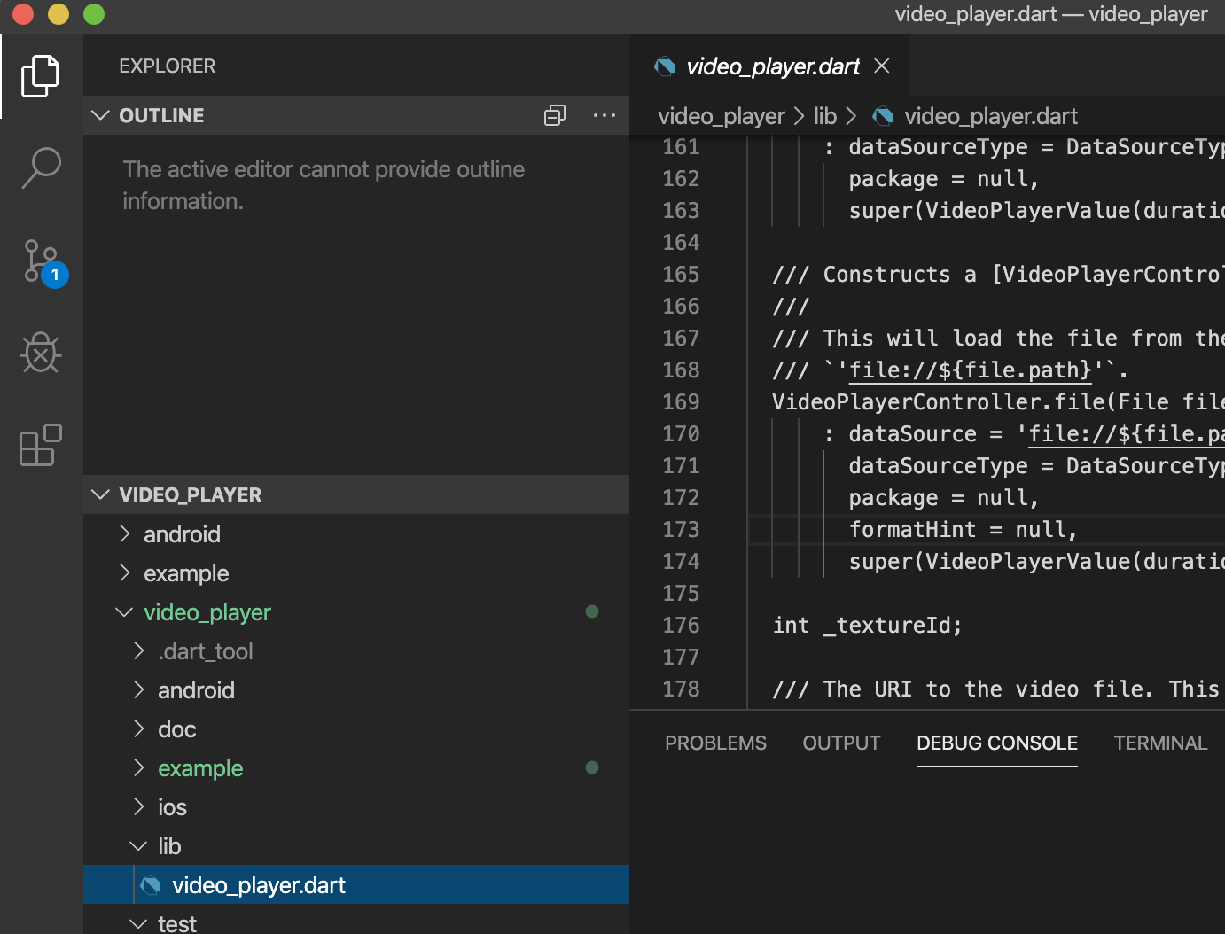This screenshot has height=934, width=1225.
Task: Click line number 176 in gutter
Action: click(x=681, y=625)
